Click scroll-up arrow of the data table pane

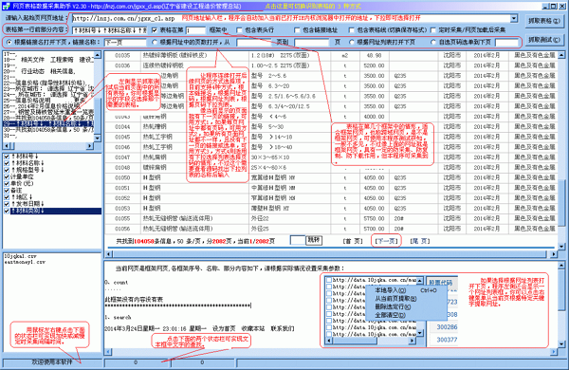click(x=561, y=55)
